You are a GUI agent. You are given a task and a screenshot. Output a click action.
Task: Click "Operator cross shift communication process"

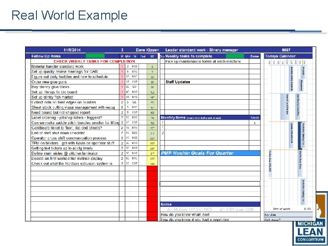pyautogui.click(x=69, y=138)
